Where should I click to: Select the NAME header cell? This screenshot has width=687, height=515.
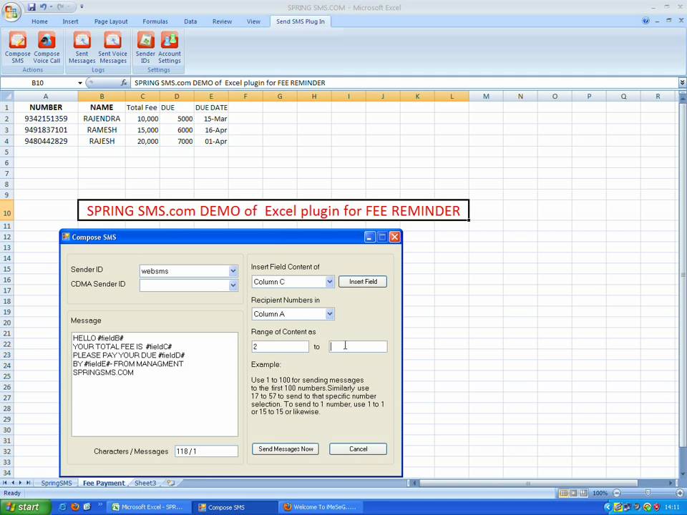coord(102,107)
